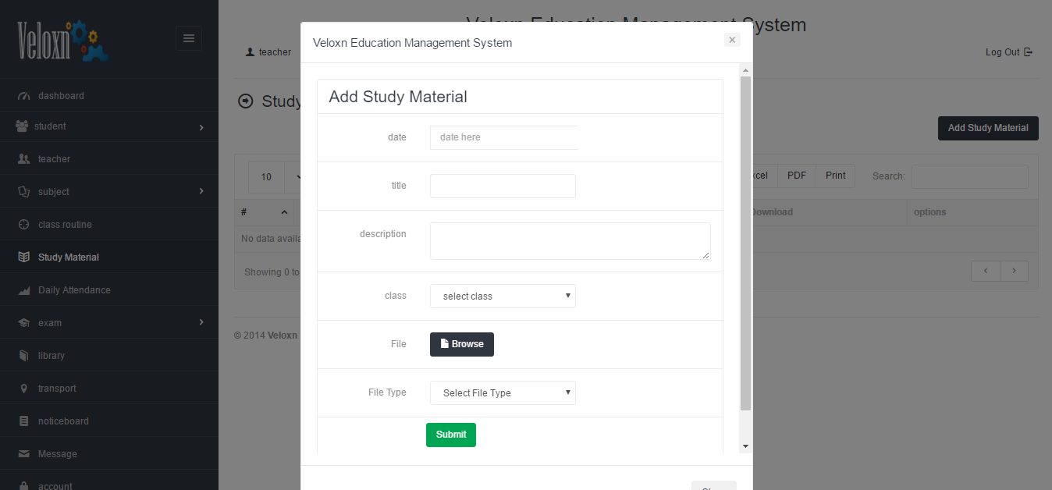Screen dimensions: 1052x490
Task: Click the dashboard gauge icon in sidebar
Action: [23, 96]
